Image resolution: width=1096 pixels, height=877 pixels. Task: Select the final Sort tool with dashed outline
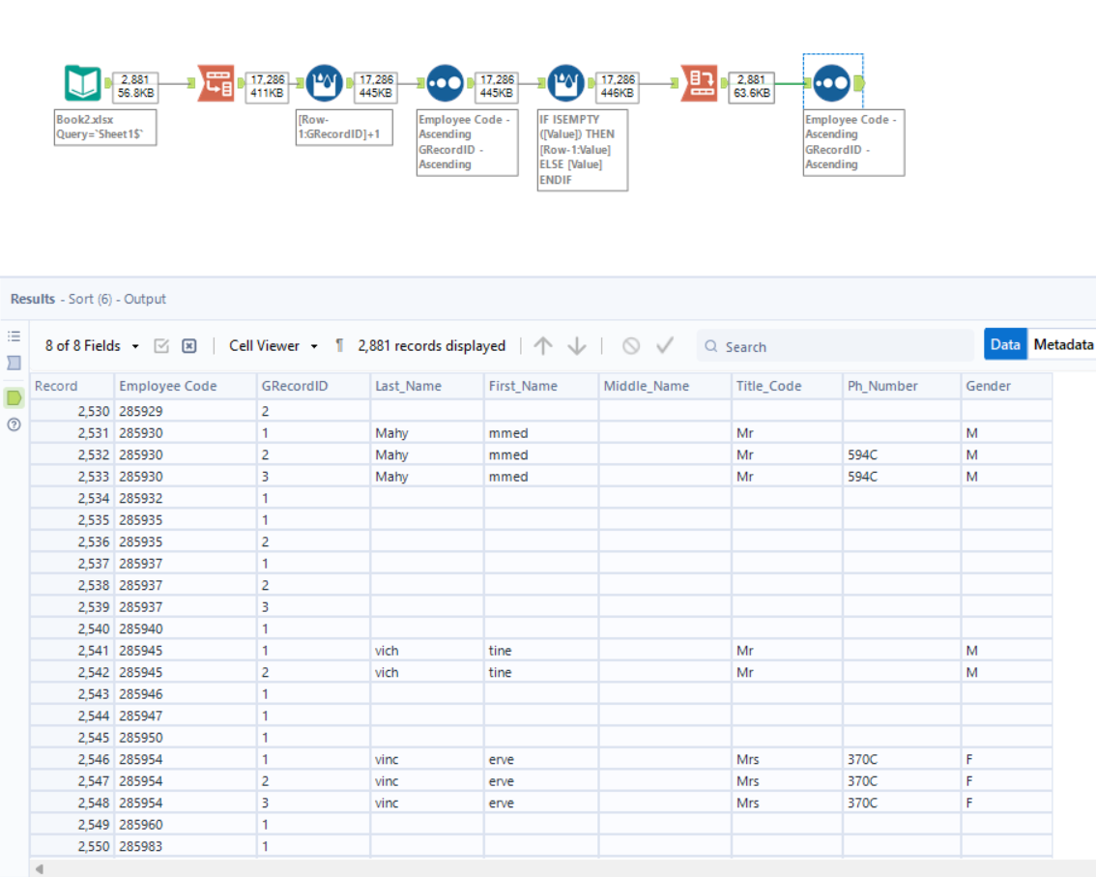pos(831,83)
